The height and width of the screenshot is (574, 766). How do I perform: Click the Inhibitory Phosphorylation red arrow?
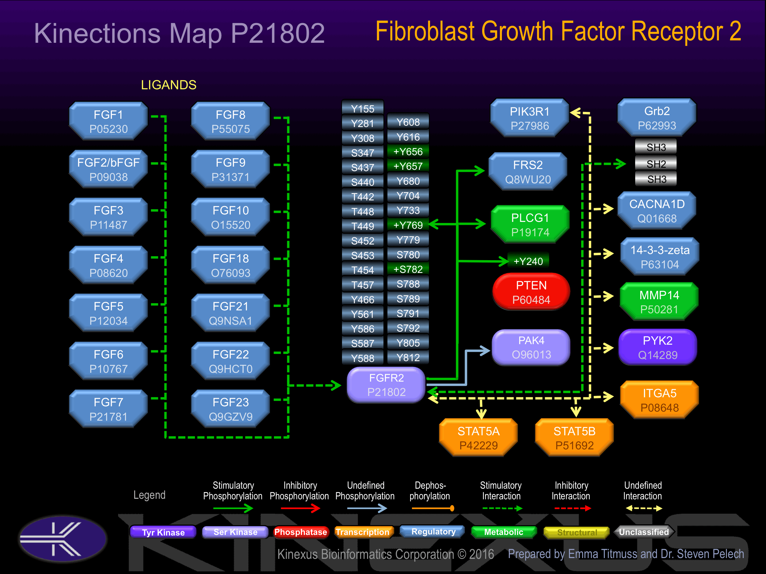pyautogui.click(x=300, y=508)
